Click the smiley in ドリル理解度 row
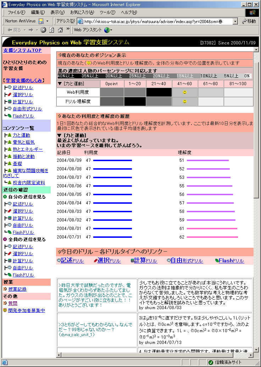This screenshot has height=367, width=261. pyautogui.click(x=185, y=102)
